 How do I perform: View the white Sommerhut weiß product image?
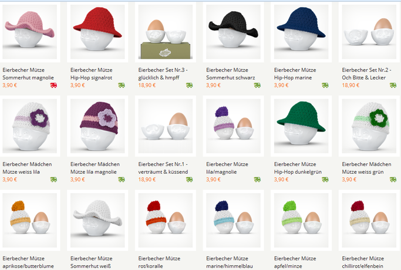97,220
